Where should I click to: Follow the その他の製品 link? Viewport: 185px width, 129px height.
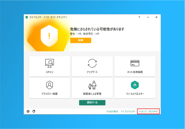click(112, 112)
